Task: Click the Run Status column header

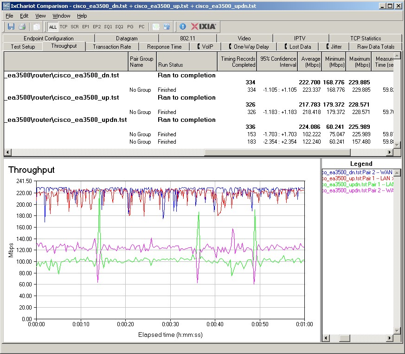Action: click(187, 62)
